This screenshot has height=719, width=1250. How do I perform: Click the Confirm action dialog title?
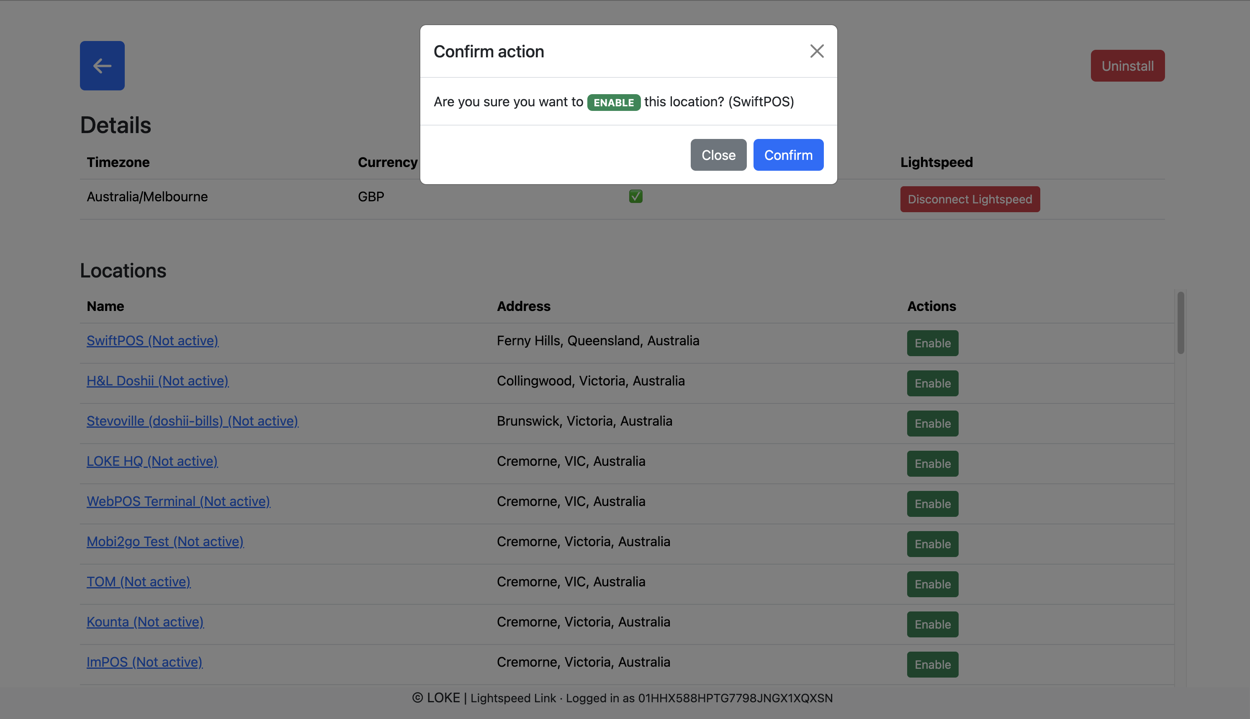pyautogui.click(x=489, y=51)
